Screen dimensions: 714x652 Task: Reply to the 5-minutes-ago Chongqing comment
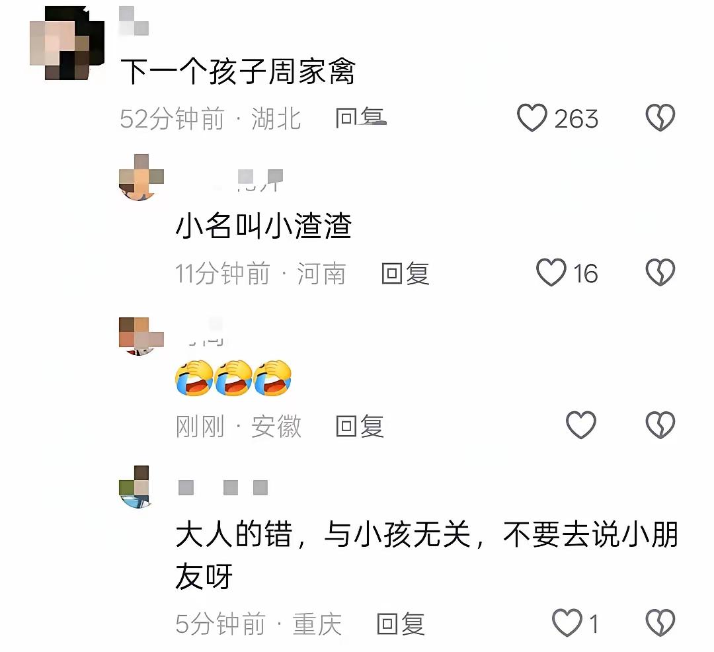tap(401, 624)
